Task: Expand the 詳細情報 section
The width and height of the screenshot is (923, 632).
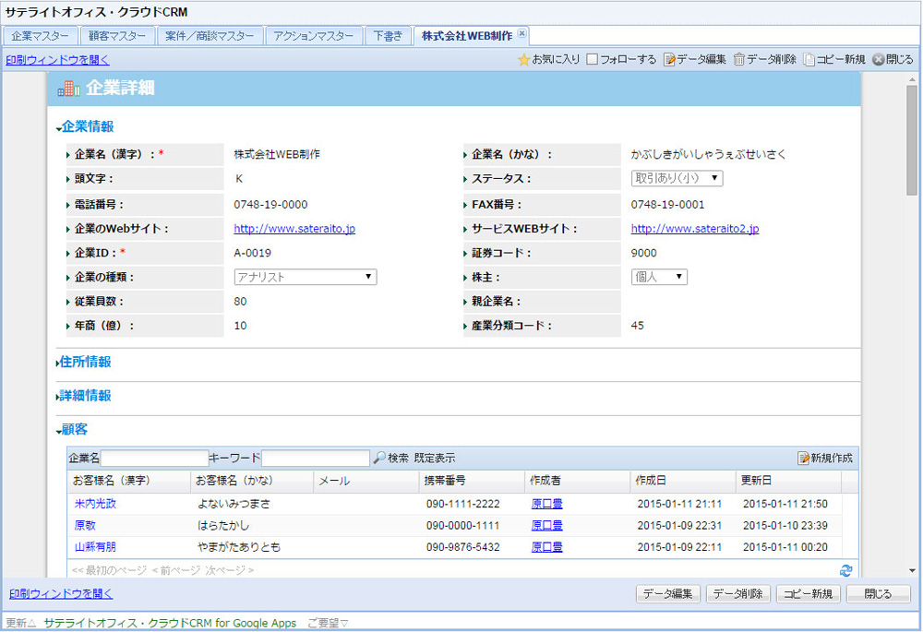Action: click(85, 396)
